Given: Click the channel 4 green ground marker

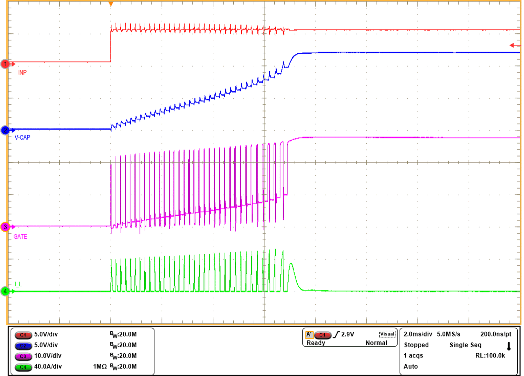Looking at the screenshot, I should tap(6, 291).
